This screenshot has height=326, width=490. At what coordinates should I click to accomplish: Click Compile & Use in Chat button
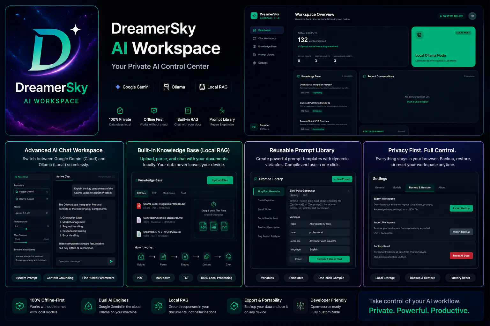[329, 259]
